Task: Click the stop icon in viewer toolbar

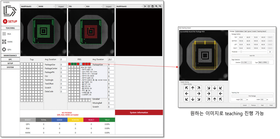Action: pyautogui.click(x=149, y=6)
